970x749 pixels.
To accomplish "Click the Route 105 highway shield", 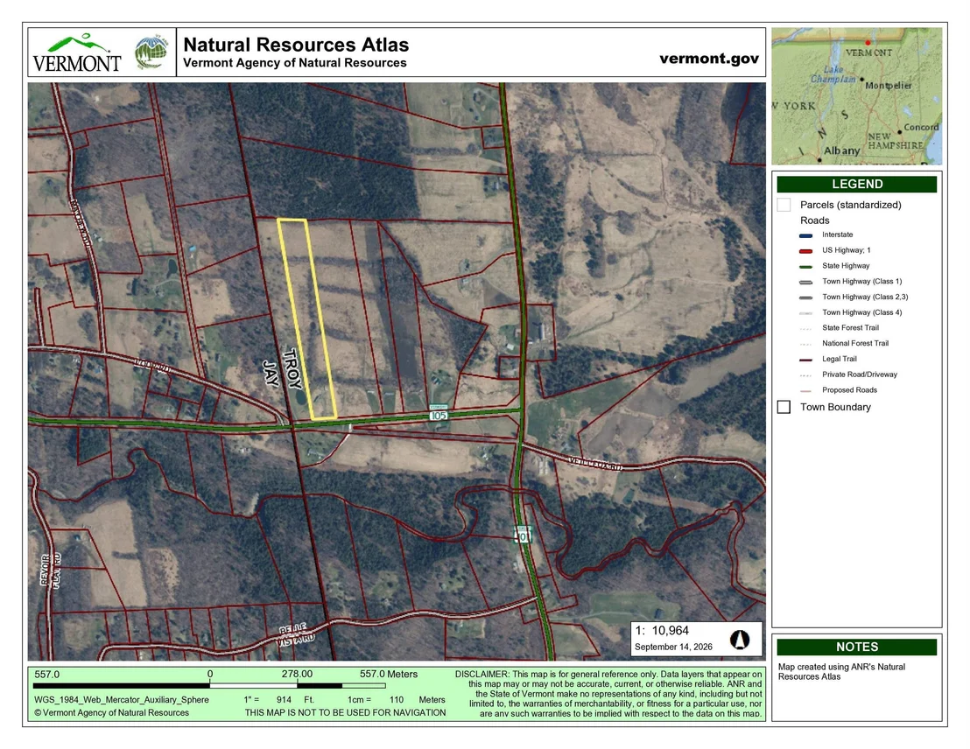I will tap(439, 415).
